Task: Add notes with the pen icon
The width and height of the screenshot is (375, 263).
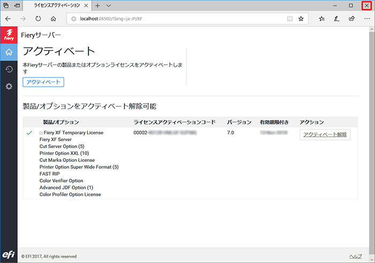Action: pyautogui.click(x=337, y=19)
